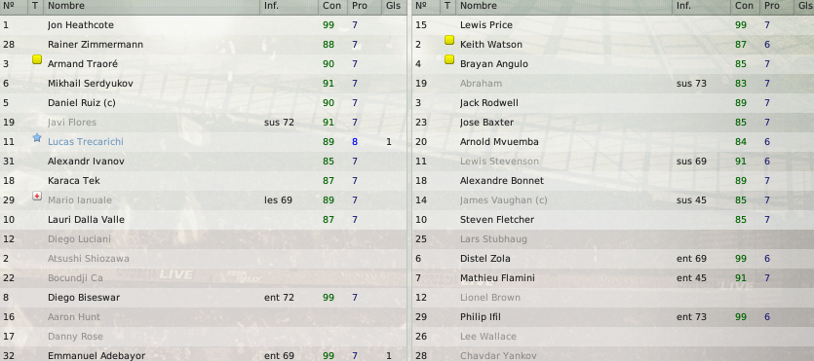Sort left table by Con column header
Screen dimensions: 814x361
point(331,6)
